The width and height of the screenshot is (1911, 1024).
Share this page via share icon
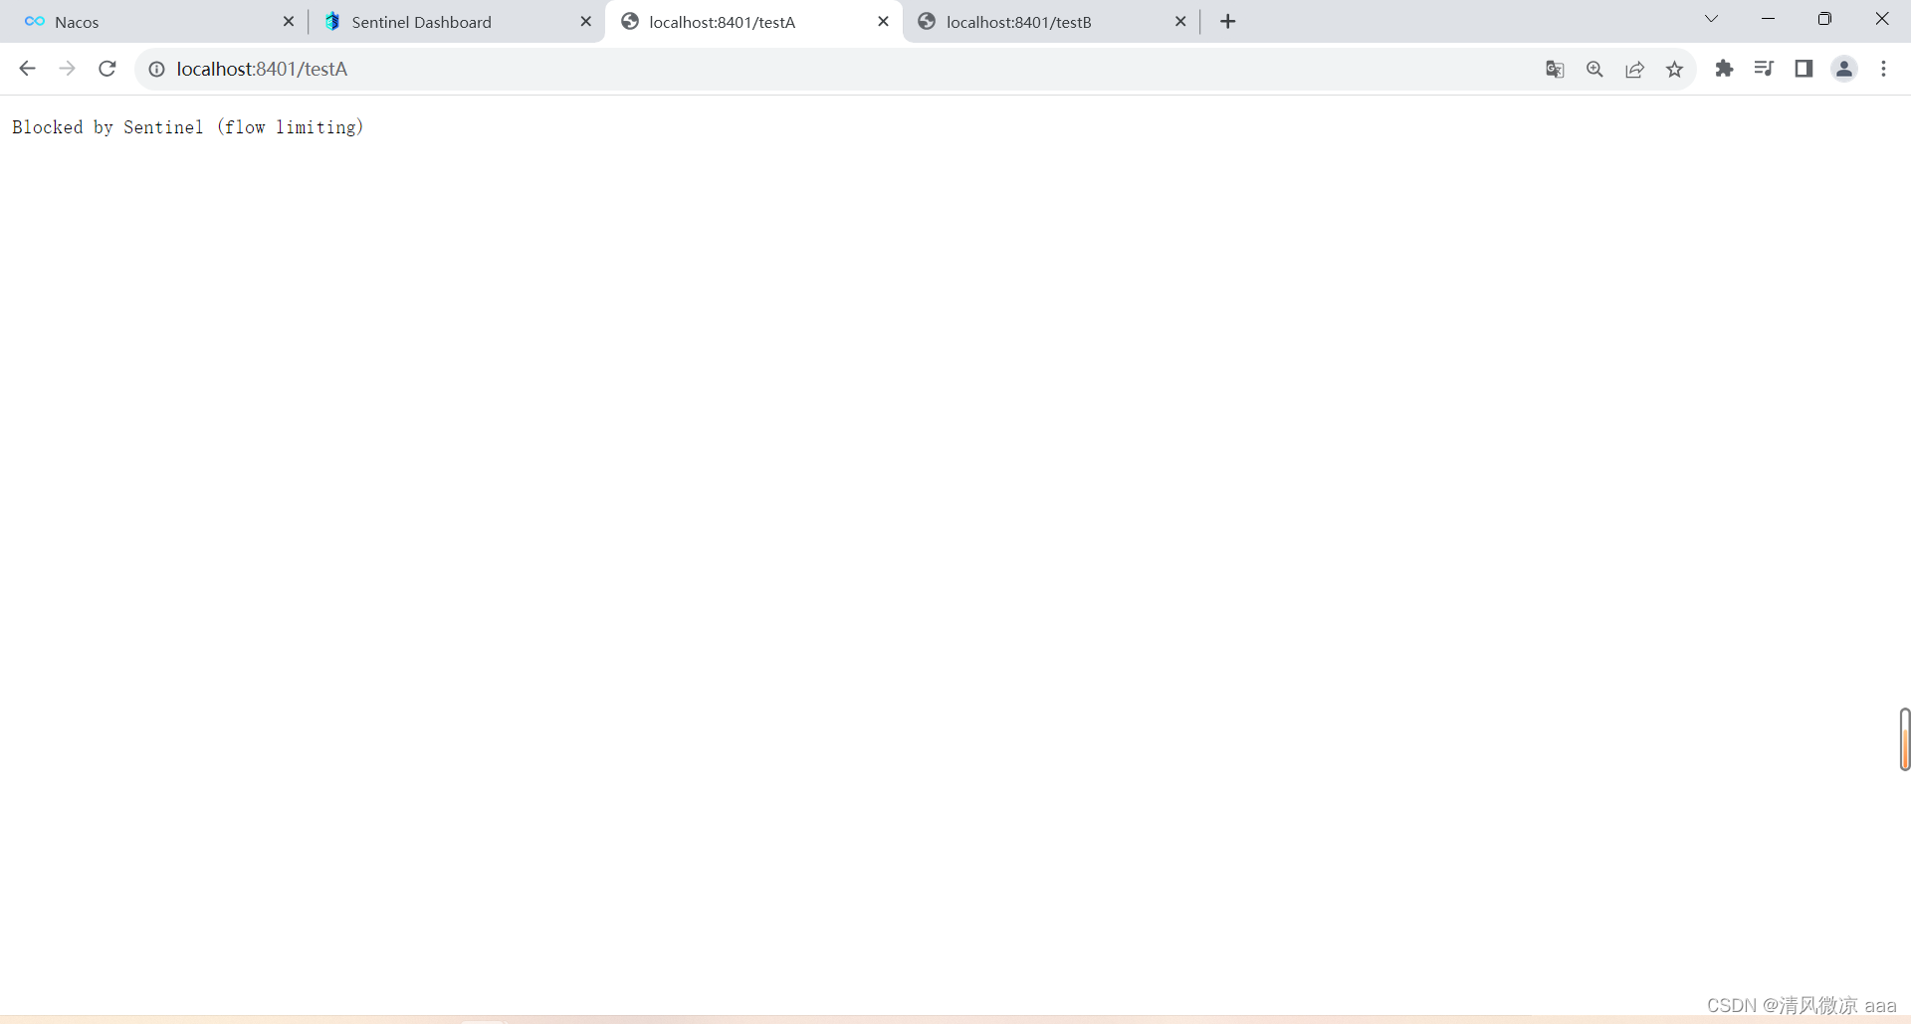[1634, 69]
